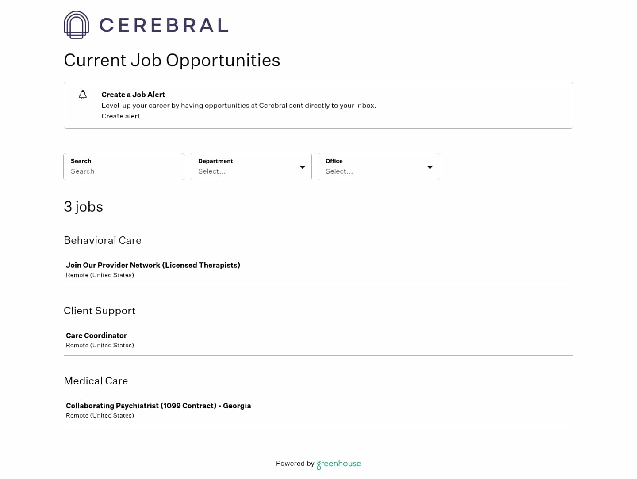
Task: Focus the Search input field
Action: click(x=124, y=171)
